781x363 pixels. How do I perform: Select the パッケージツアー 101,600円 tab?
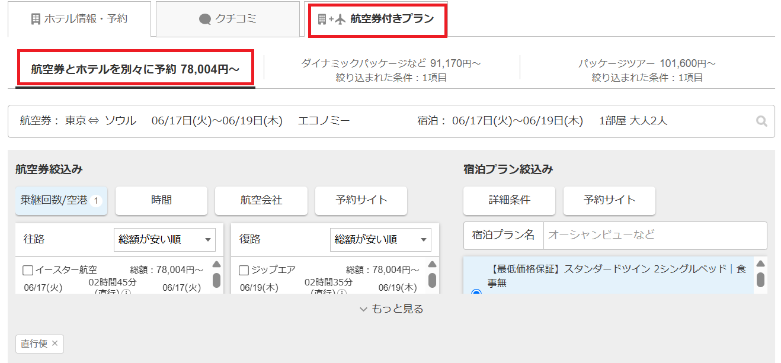pyautogui.click(x=647, y=69)
